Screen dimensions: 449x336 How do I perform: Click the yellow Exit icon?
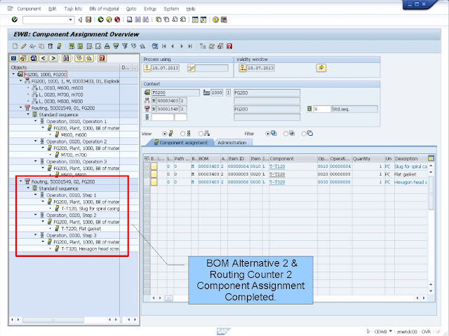point(109,20)
